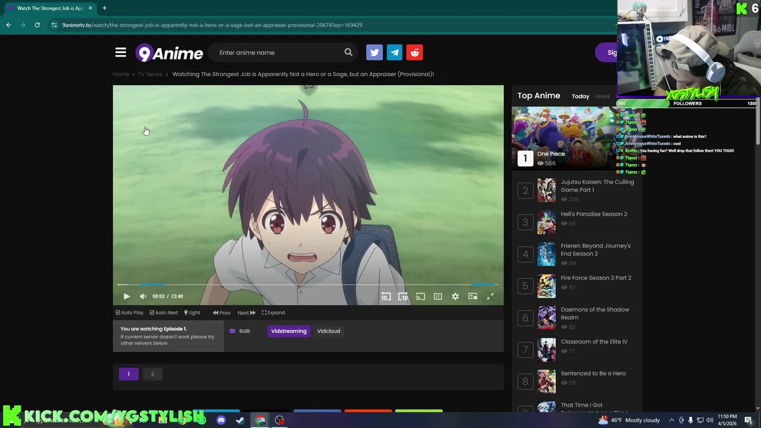Image resolution: width=761 pixels, height=428 pixels.
Task: Open Classroom of the Elite IV title
Action: pos(594,342)
